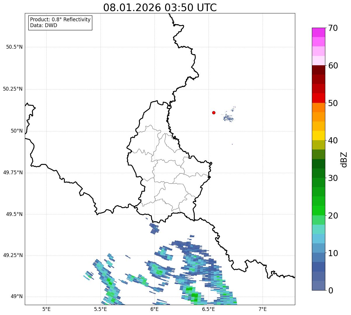
Task: Click the colorbar "70" tick label
Action: [x=333, y=28]
